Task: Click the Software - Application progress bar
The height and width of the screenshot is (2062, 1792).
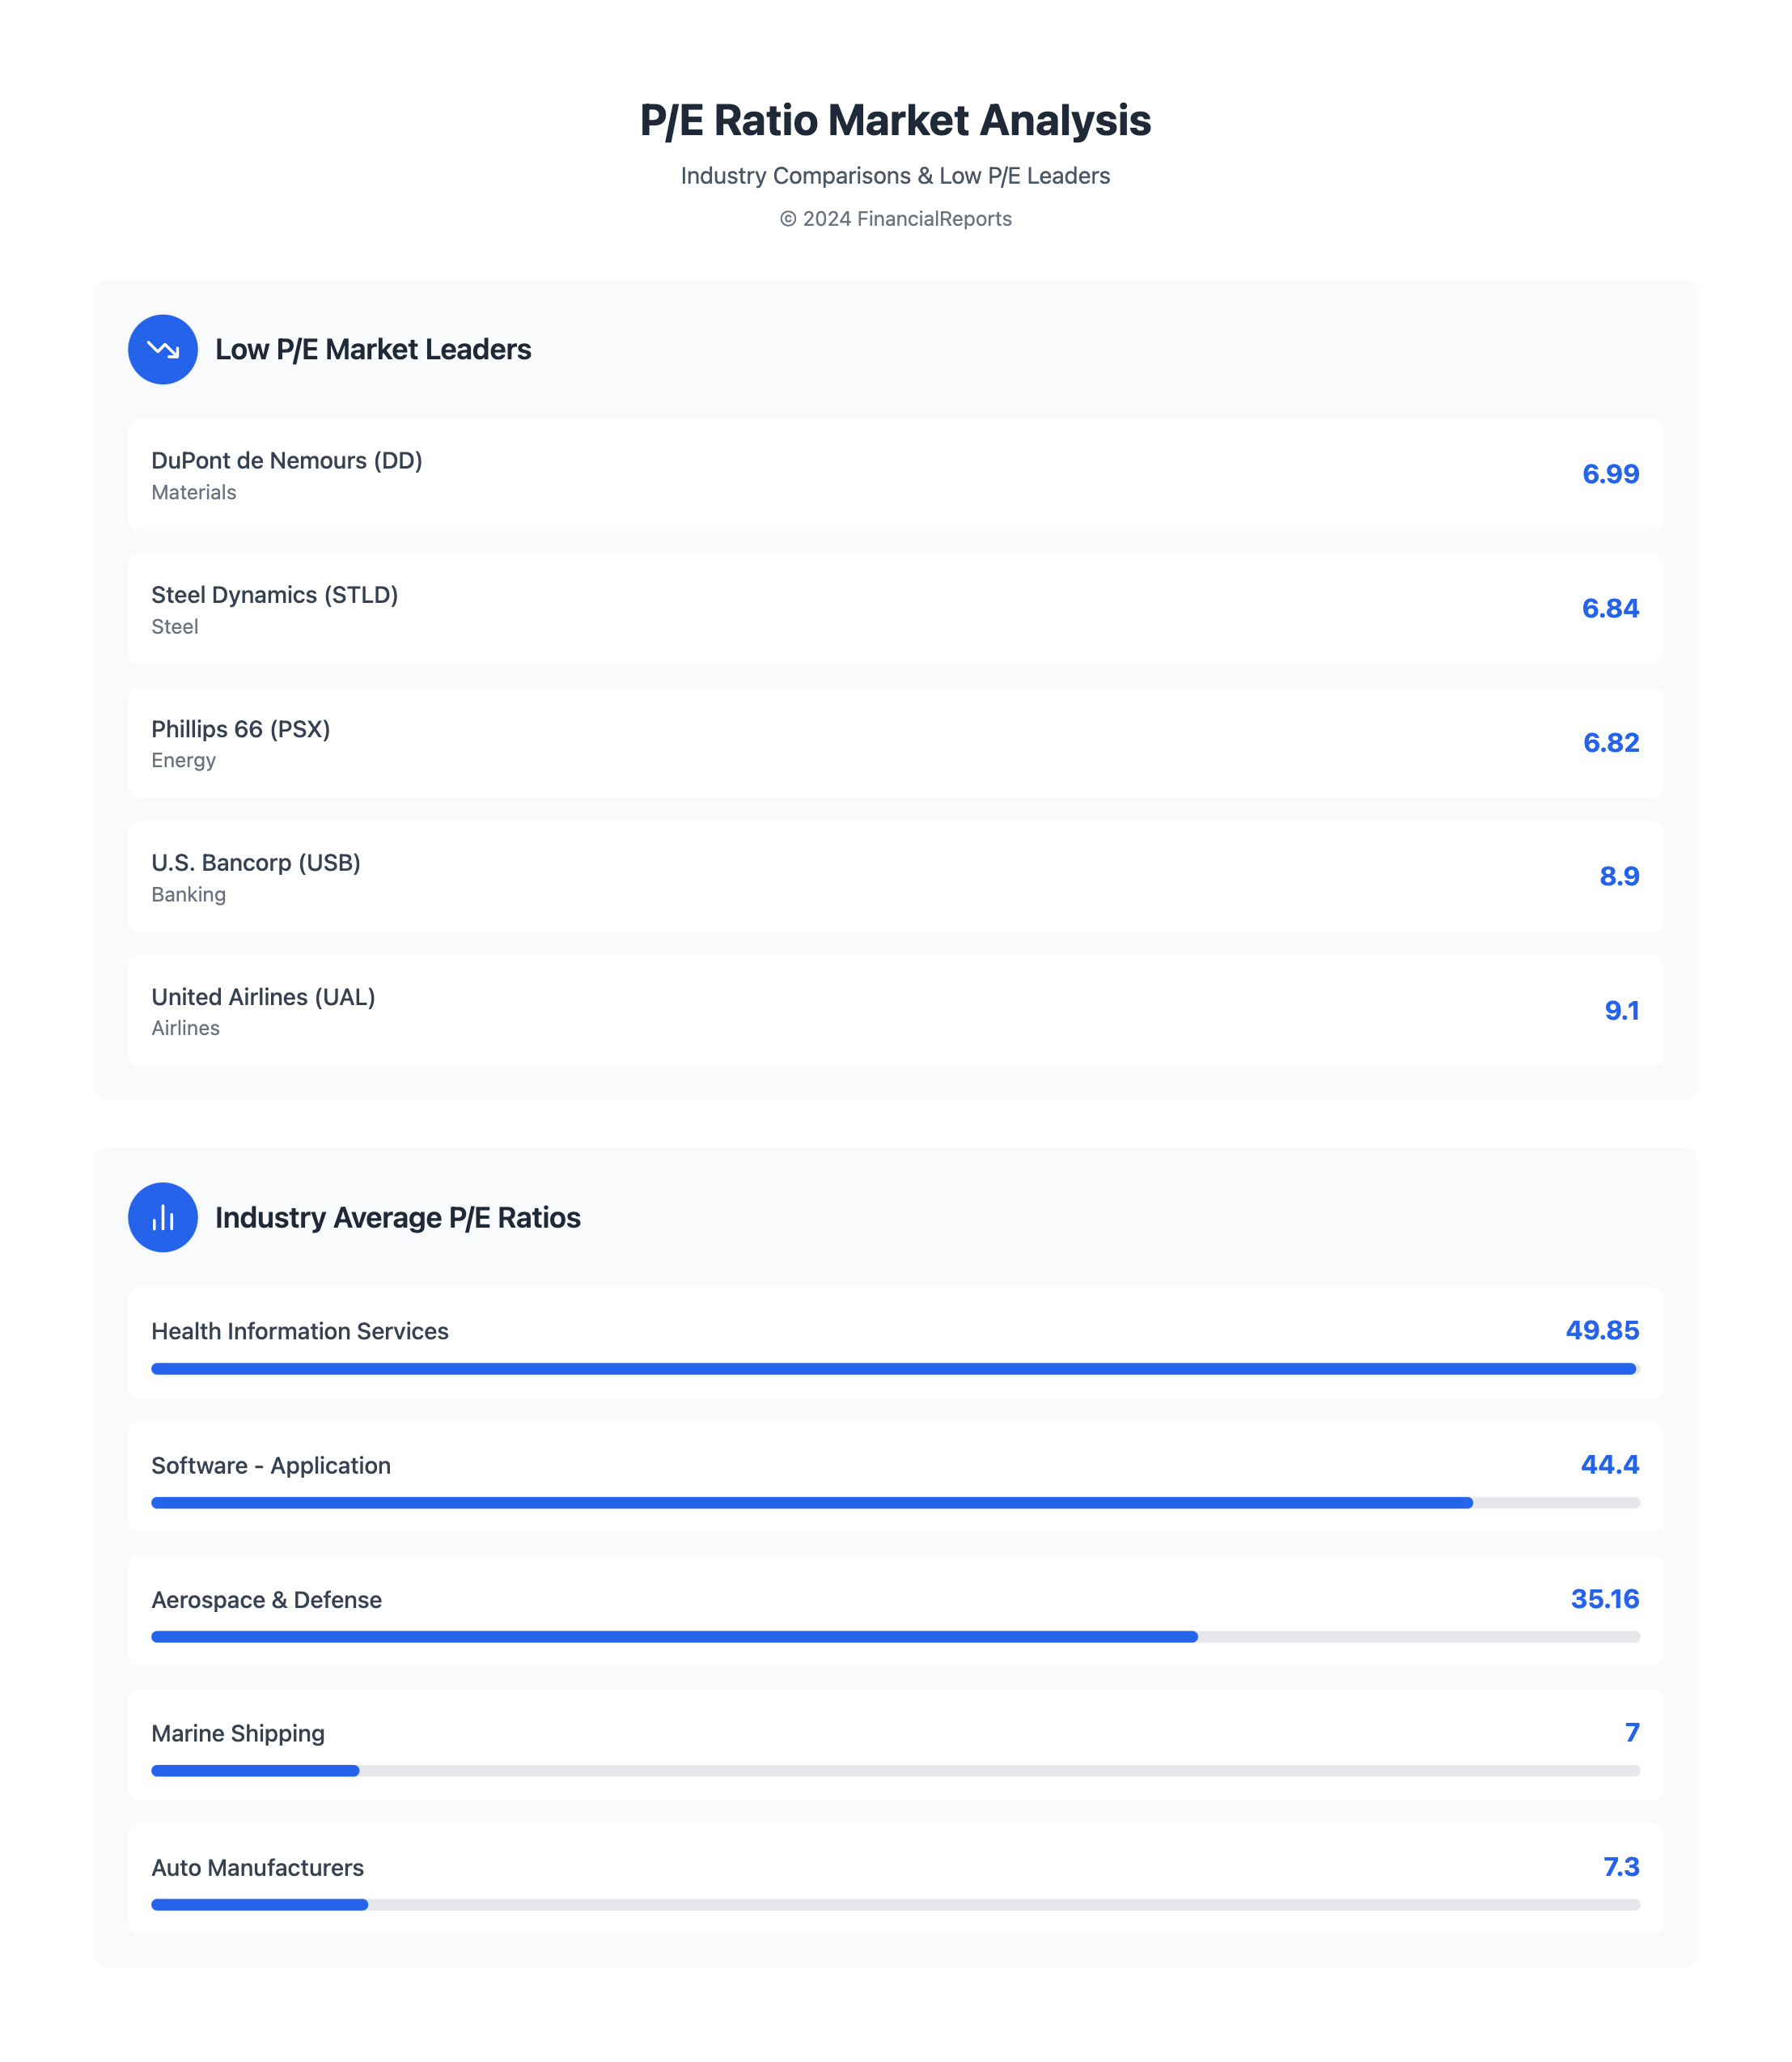Action: [895, 1503]
